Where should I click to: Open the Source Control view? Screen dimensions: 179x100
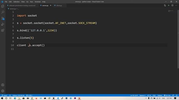pos(3,18)
